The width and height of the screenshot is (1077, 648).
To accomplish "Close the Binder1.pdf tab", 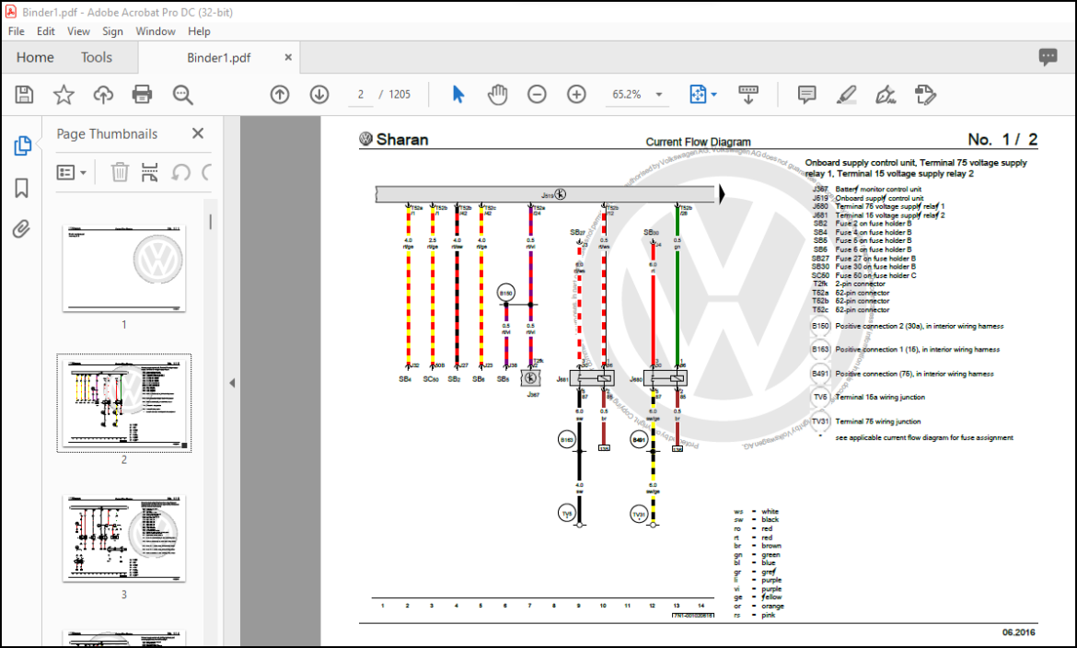I will tap(288, 57).
